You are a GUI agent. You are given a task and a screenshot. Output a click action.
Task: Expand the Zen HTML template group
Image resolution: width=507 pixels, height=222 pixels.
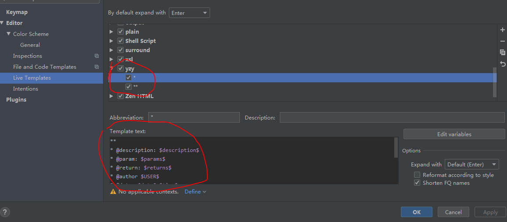coord(111,96)
